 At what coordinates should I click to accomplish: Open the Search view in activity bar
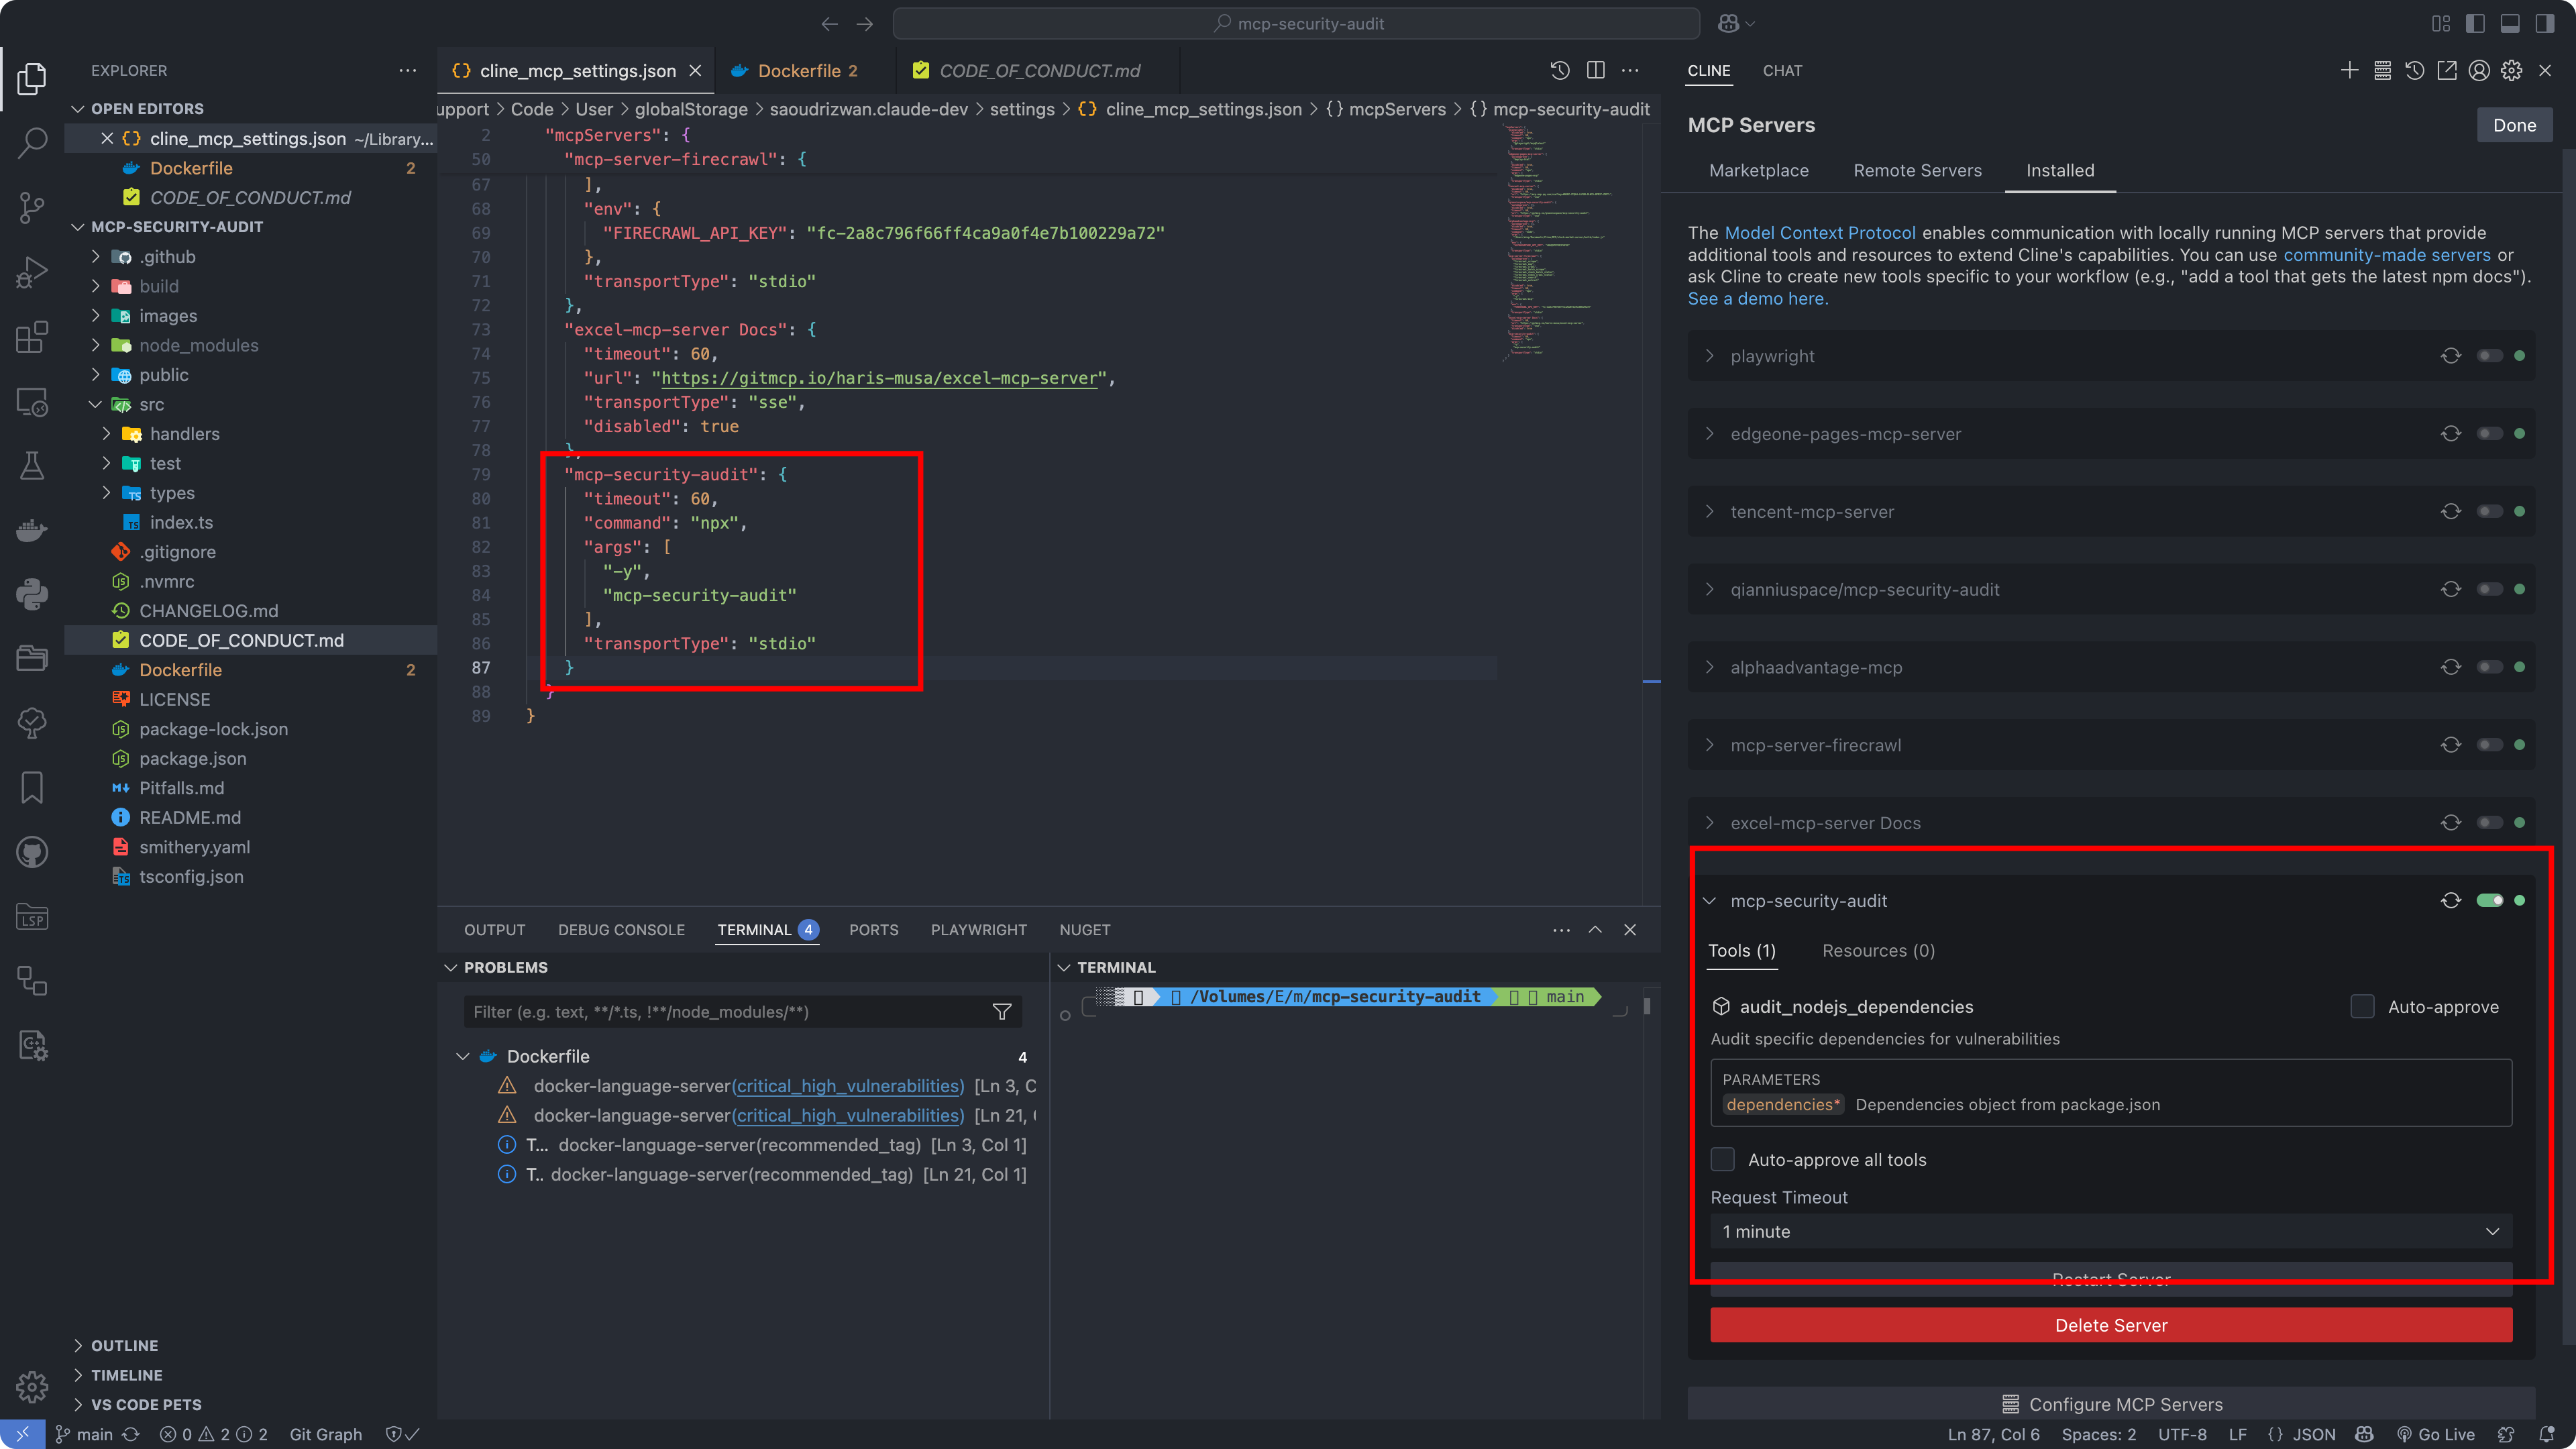(32, 143)
